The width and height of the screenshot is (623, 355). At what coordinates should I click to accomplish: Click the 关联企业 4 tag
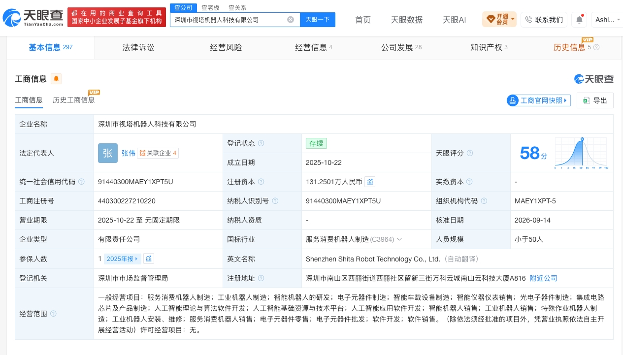coord(158,153)
